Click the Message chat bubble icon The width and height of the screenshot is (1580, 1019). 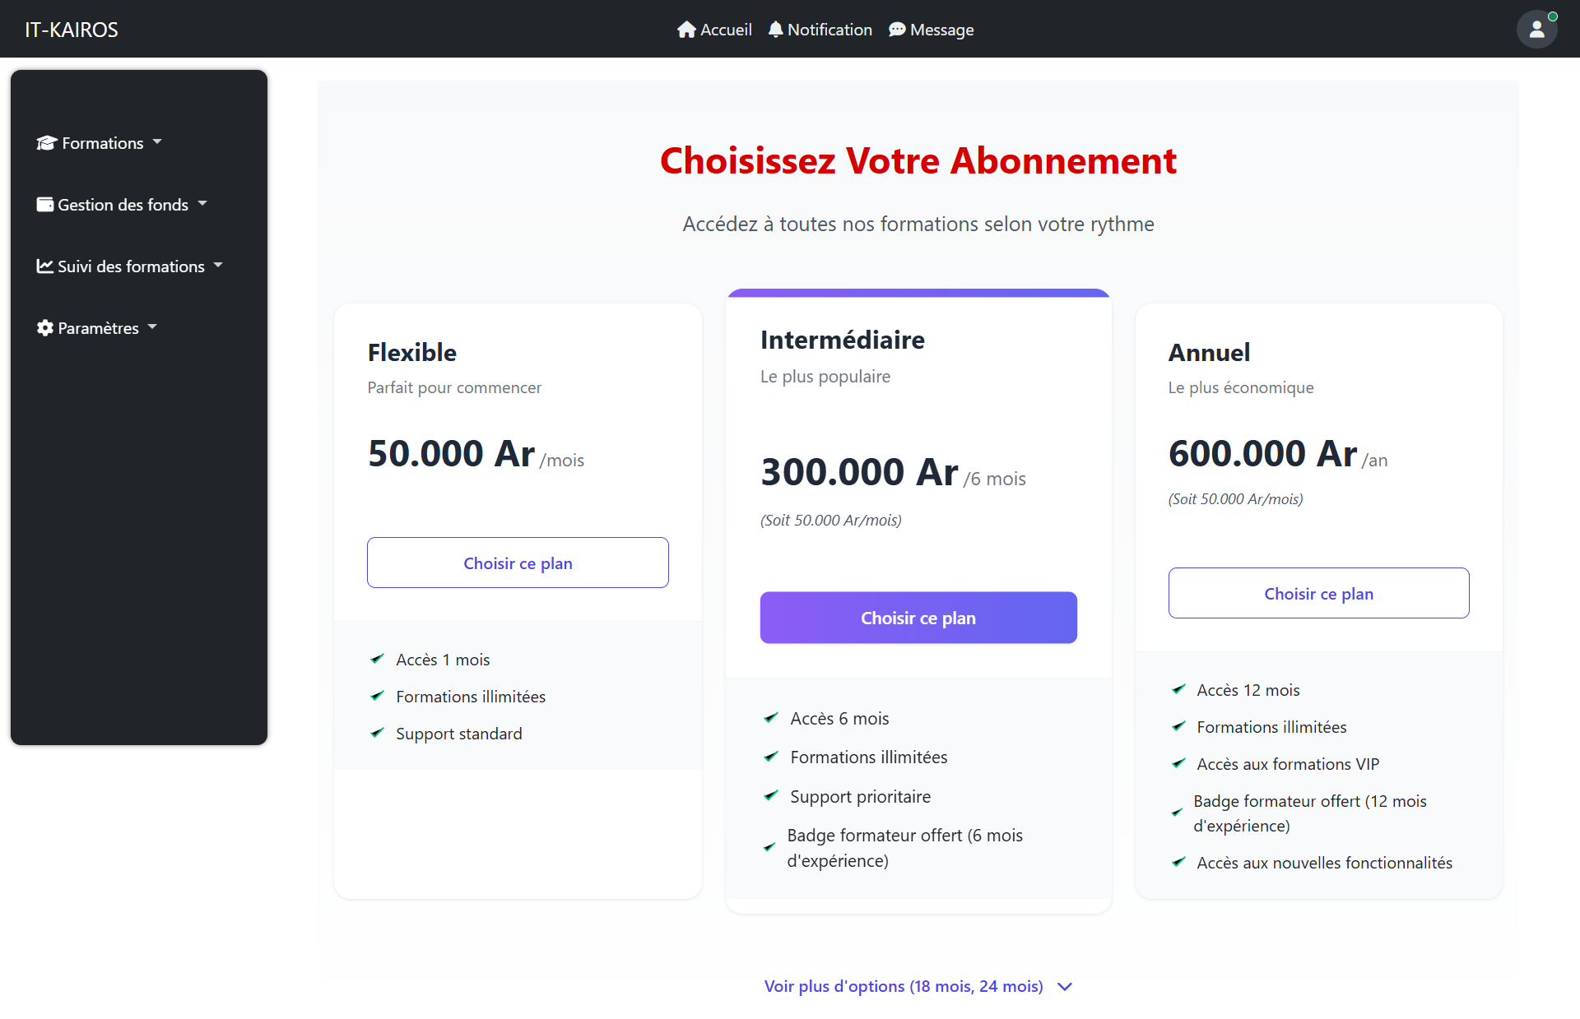tap(897, 30)
